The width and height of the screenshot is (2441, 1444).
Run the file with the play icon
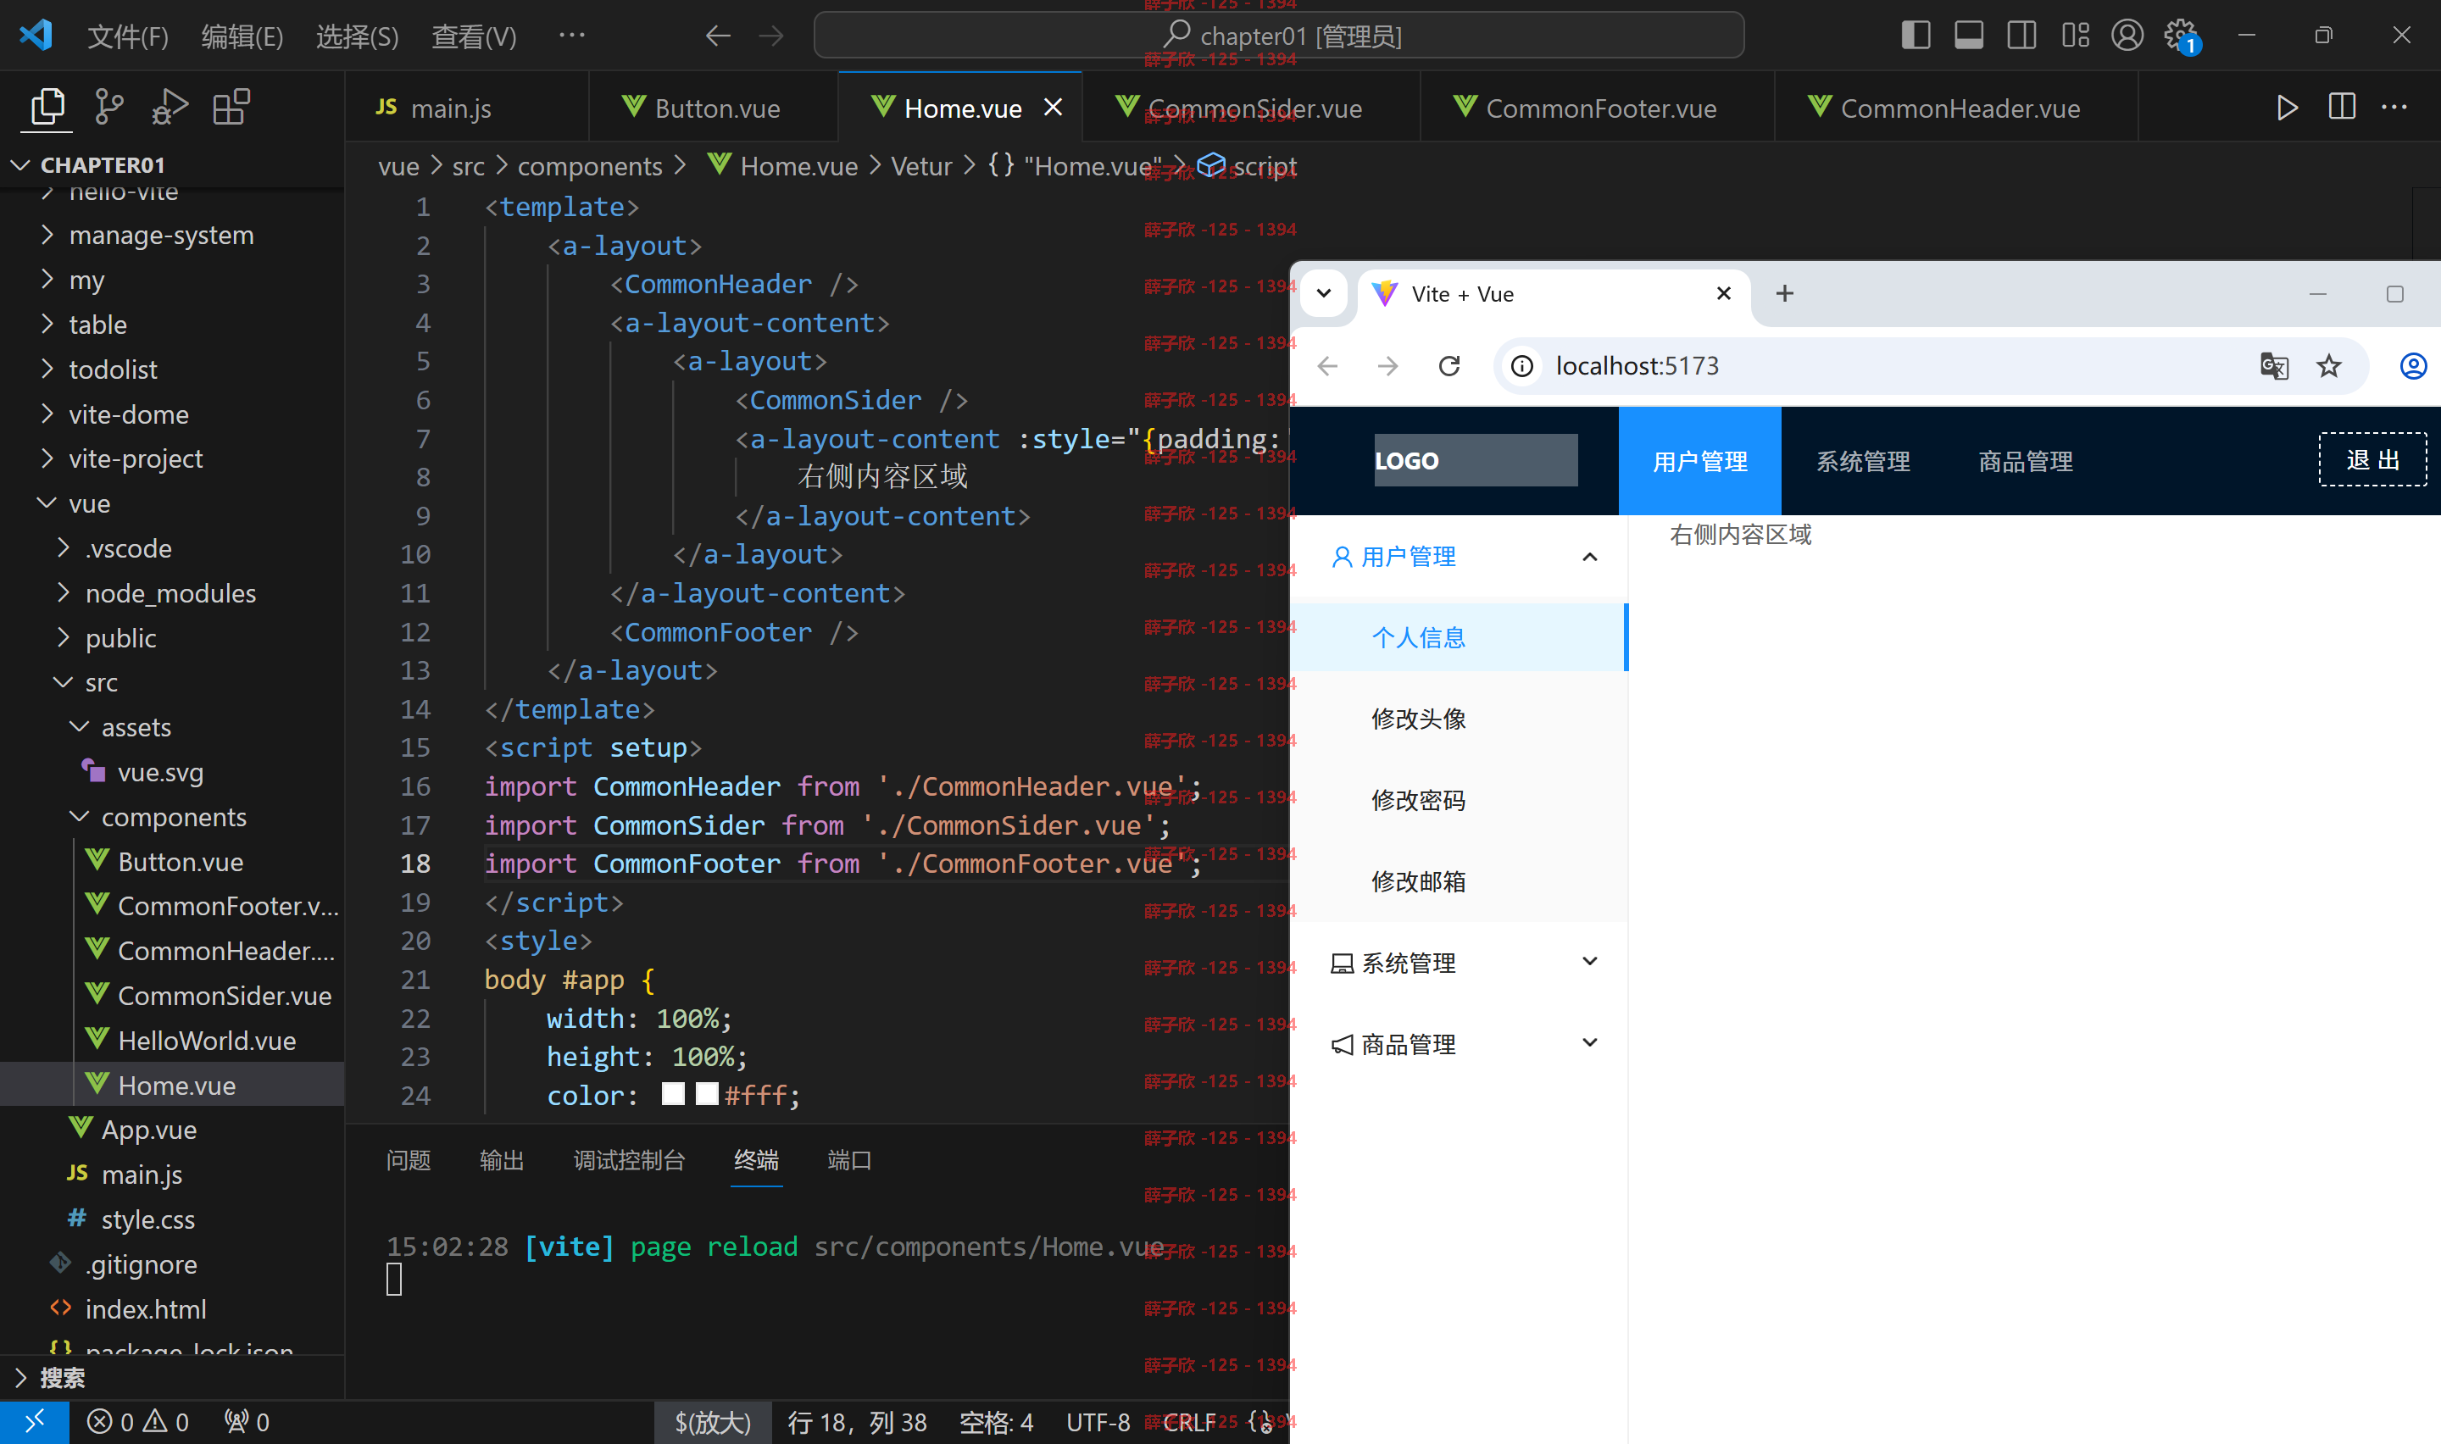tap(2288, 107)
